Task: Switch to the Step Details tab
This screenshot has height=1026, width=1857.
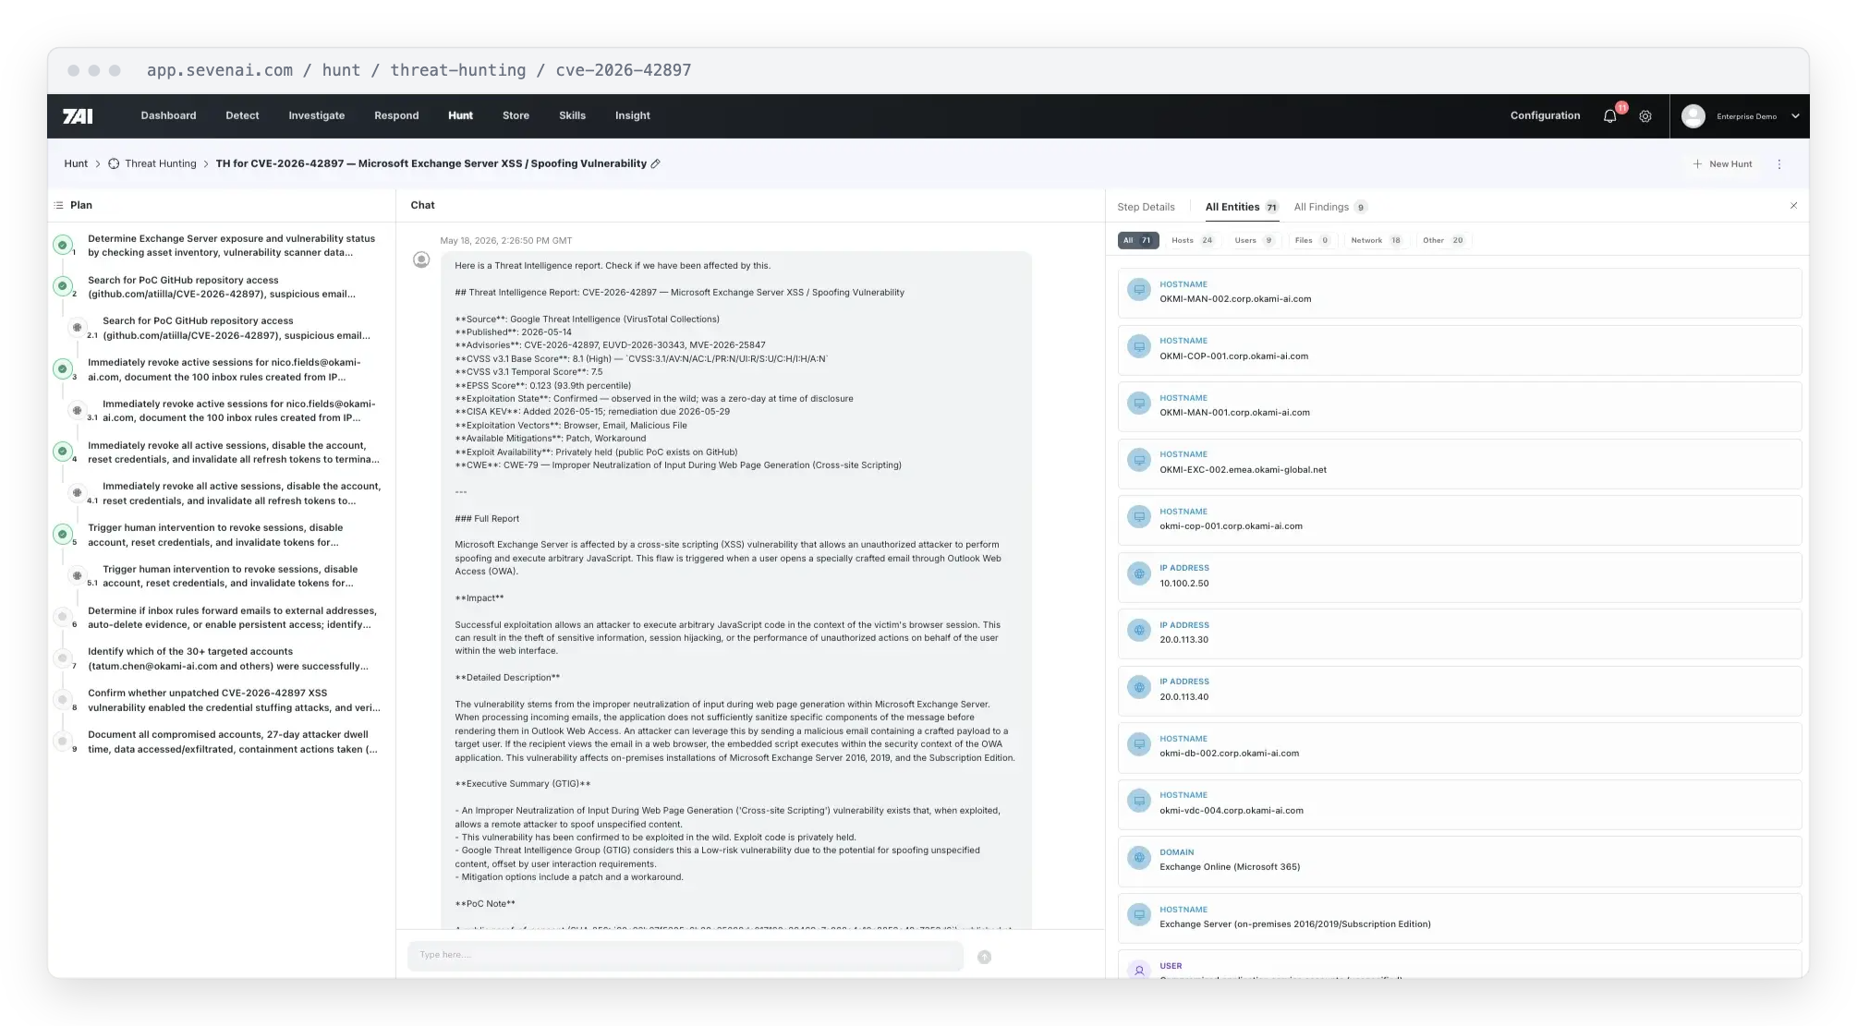Action: pyautogui.click(x=1146, y=207)
